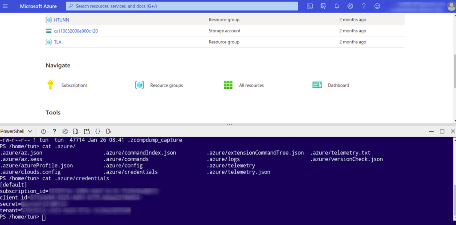The width and height of the screenshot is (456, 225).
Task: Click the TLA resource group icon
Action: click(x=49, y=42)
